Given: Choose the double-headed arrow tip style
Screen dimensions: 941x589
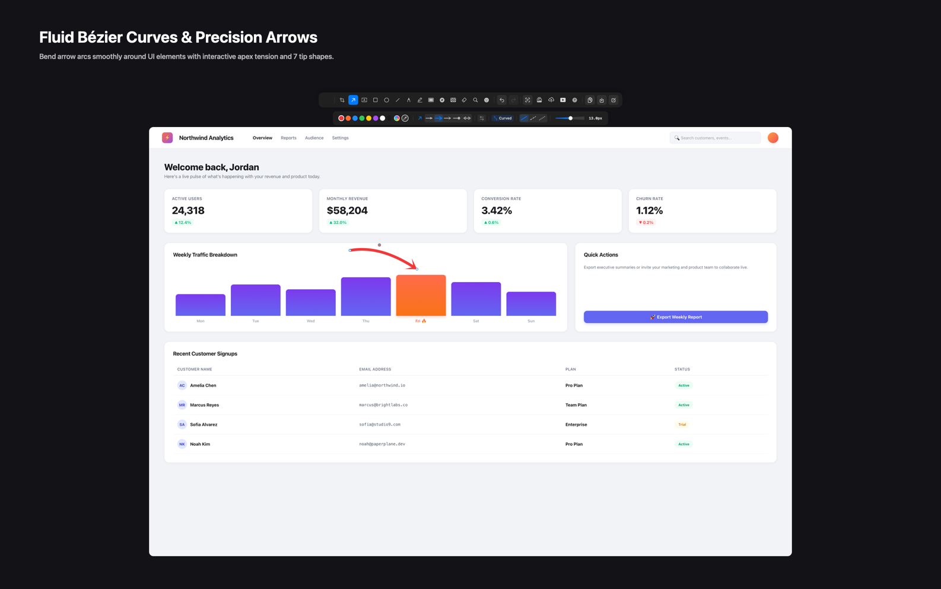Looking at the screenshot, I should [x=467, y=118].
